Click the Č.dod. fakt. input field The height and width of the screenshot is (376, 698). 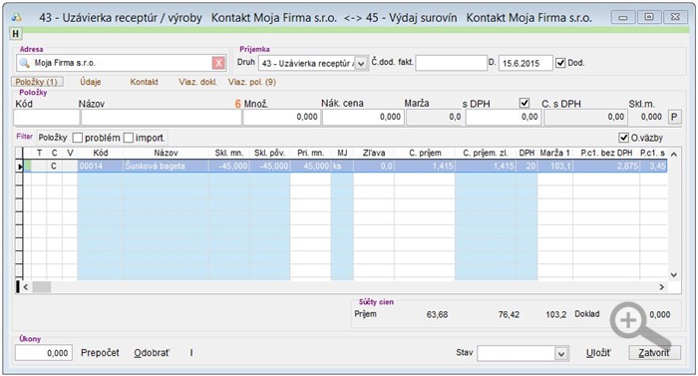coord(451,63)
